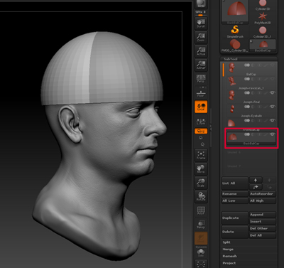Set all subtools to All Low
Viewport: 284px width, 268px height.
(235, 200)
